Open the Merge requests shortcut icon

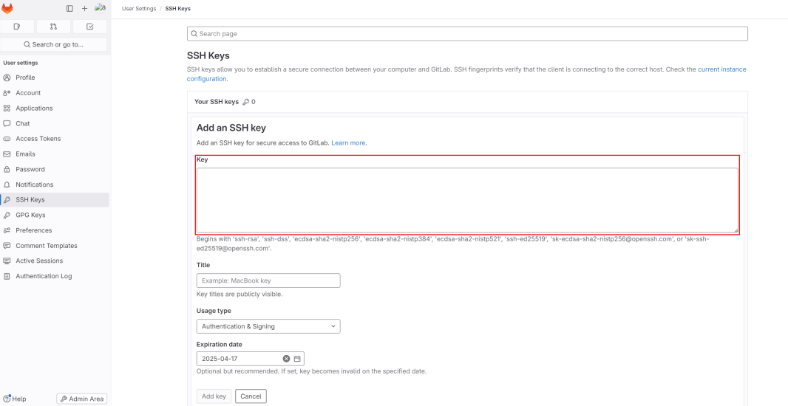53,27
